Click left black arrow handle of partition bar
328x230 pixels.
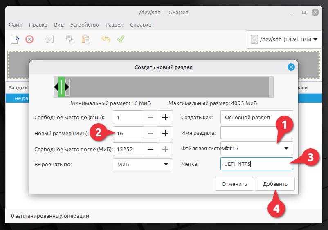tap(56, 87)
